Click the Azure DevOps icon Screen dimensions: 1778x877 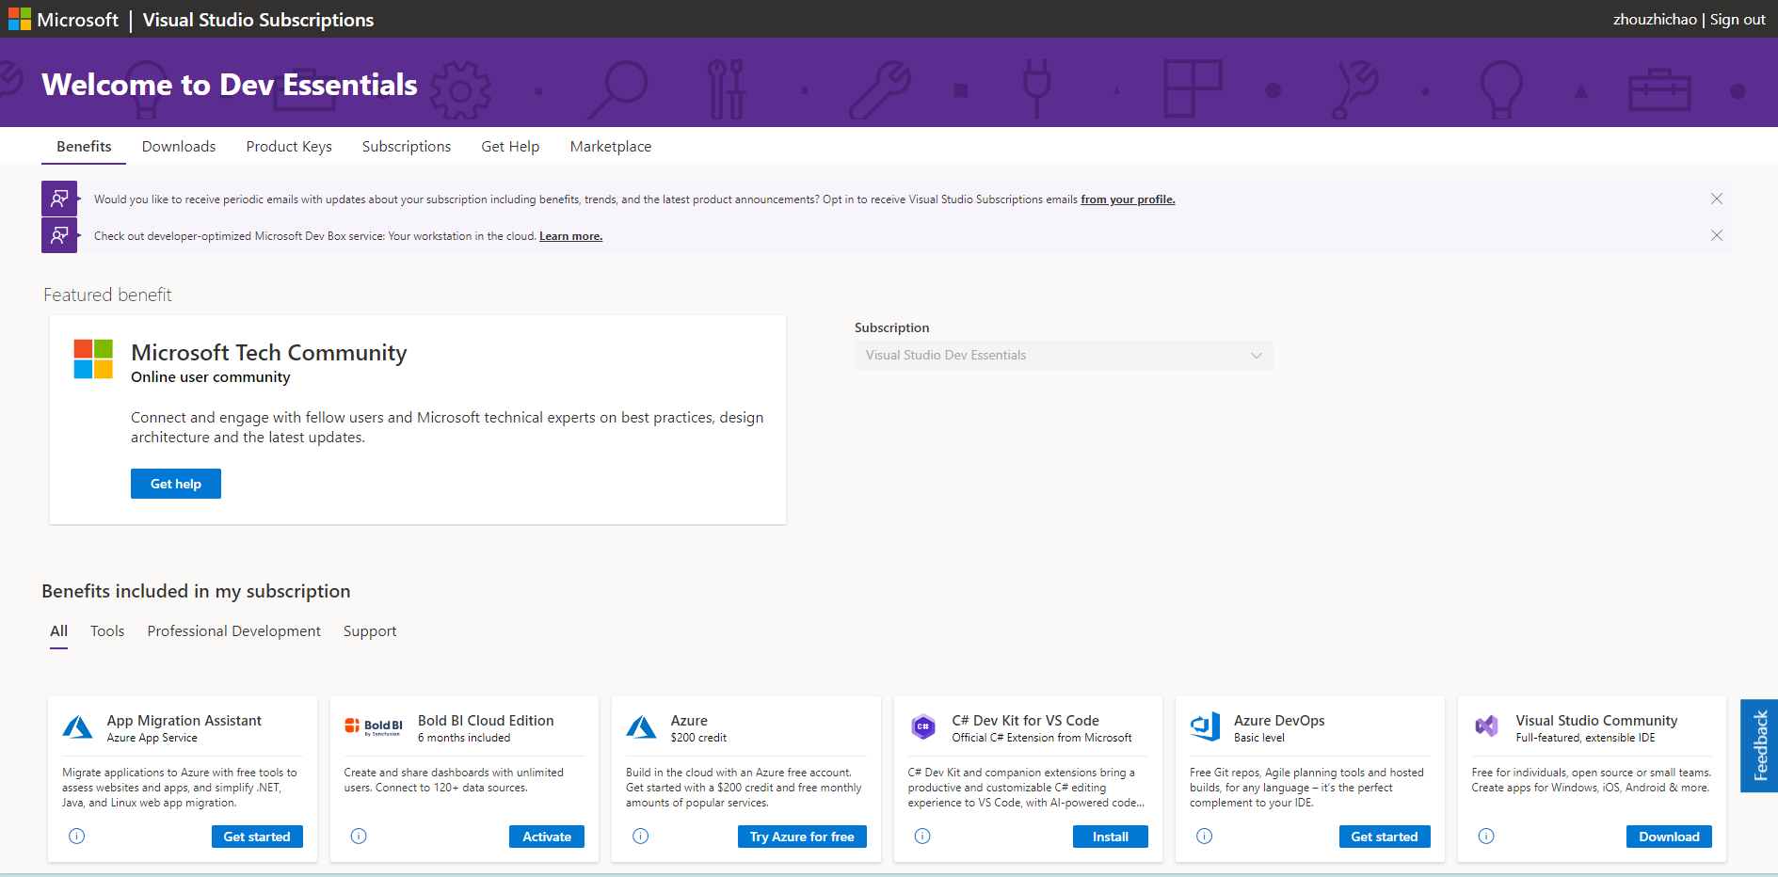coord(1205,726)
